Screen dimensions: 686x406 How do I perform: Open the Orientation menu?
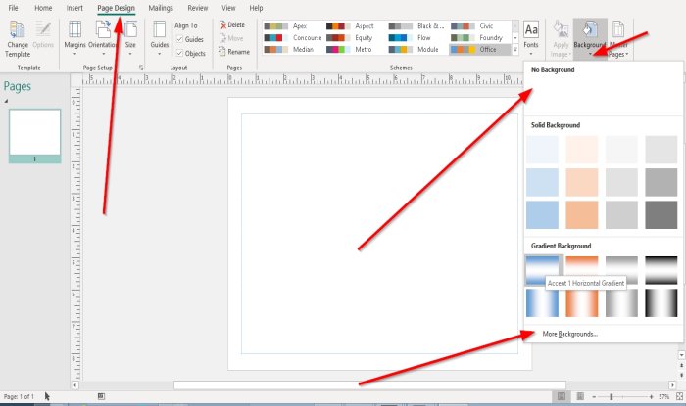pyautogui.click(x=103, y=38)
